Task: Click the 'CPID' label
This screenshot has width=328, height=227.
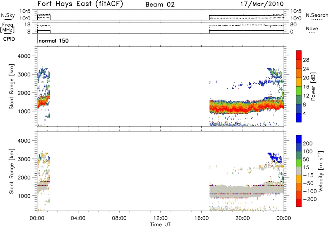Action: coord(9,39)
